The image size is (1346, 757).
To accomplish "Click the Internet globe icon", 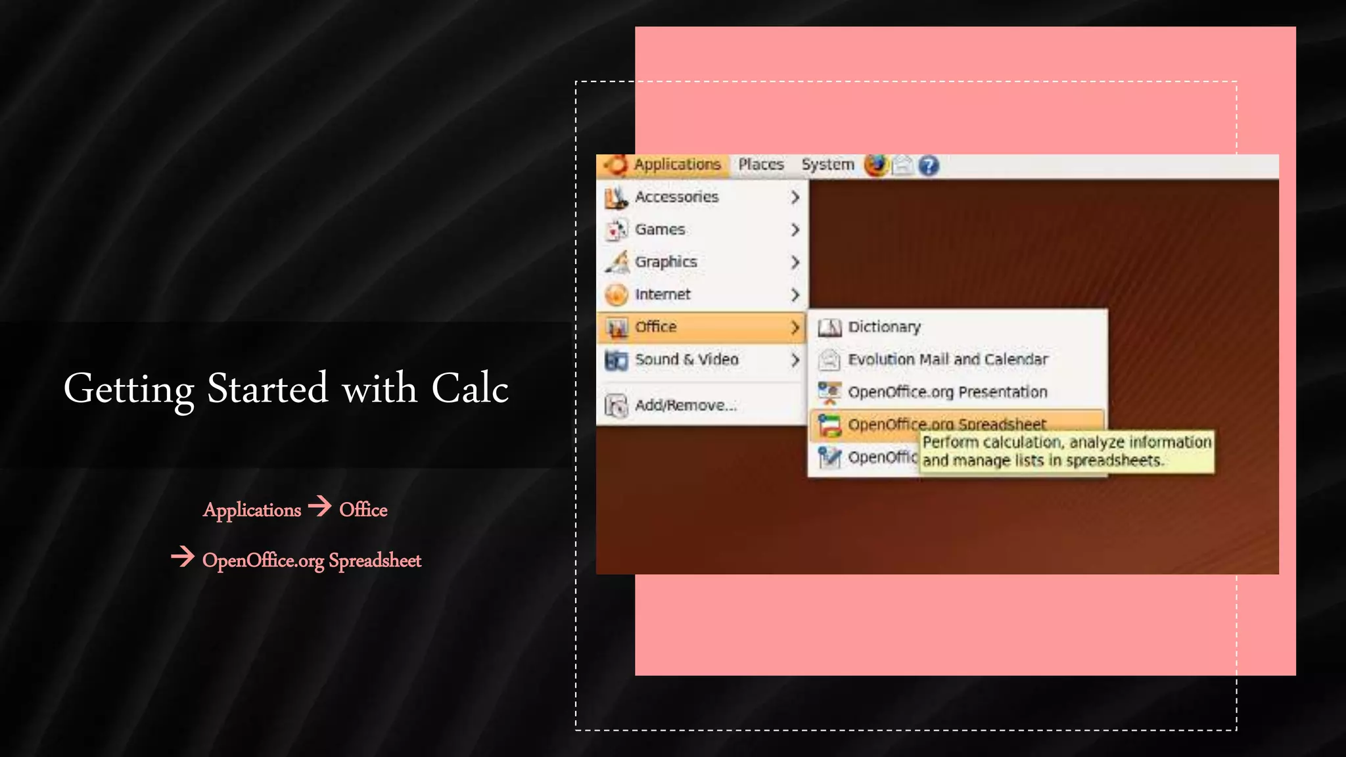I will (616, 294).
